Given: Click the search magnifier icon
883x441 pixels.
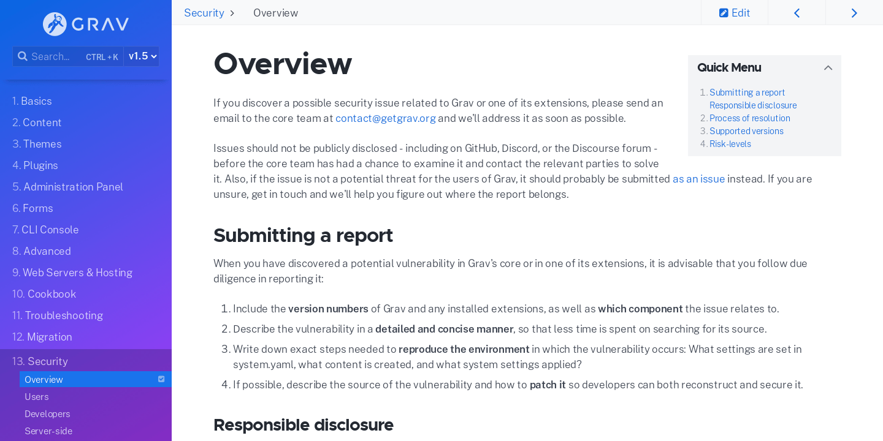Looking at the screenshot, I should [x=22, y=56].
